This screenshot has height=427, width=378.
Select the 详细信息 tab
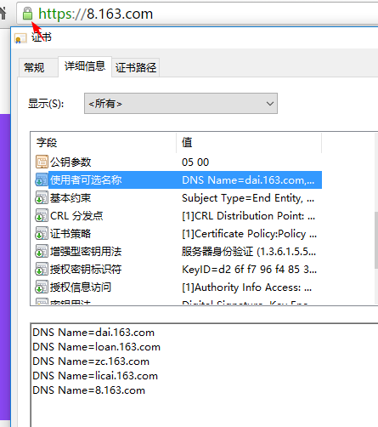[x=85, y=66]
